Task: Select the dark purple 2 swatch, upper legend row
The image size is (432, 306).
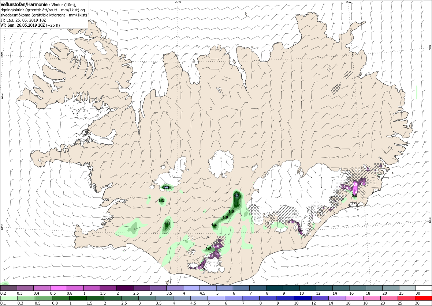Action: [124, 288]
